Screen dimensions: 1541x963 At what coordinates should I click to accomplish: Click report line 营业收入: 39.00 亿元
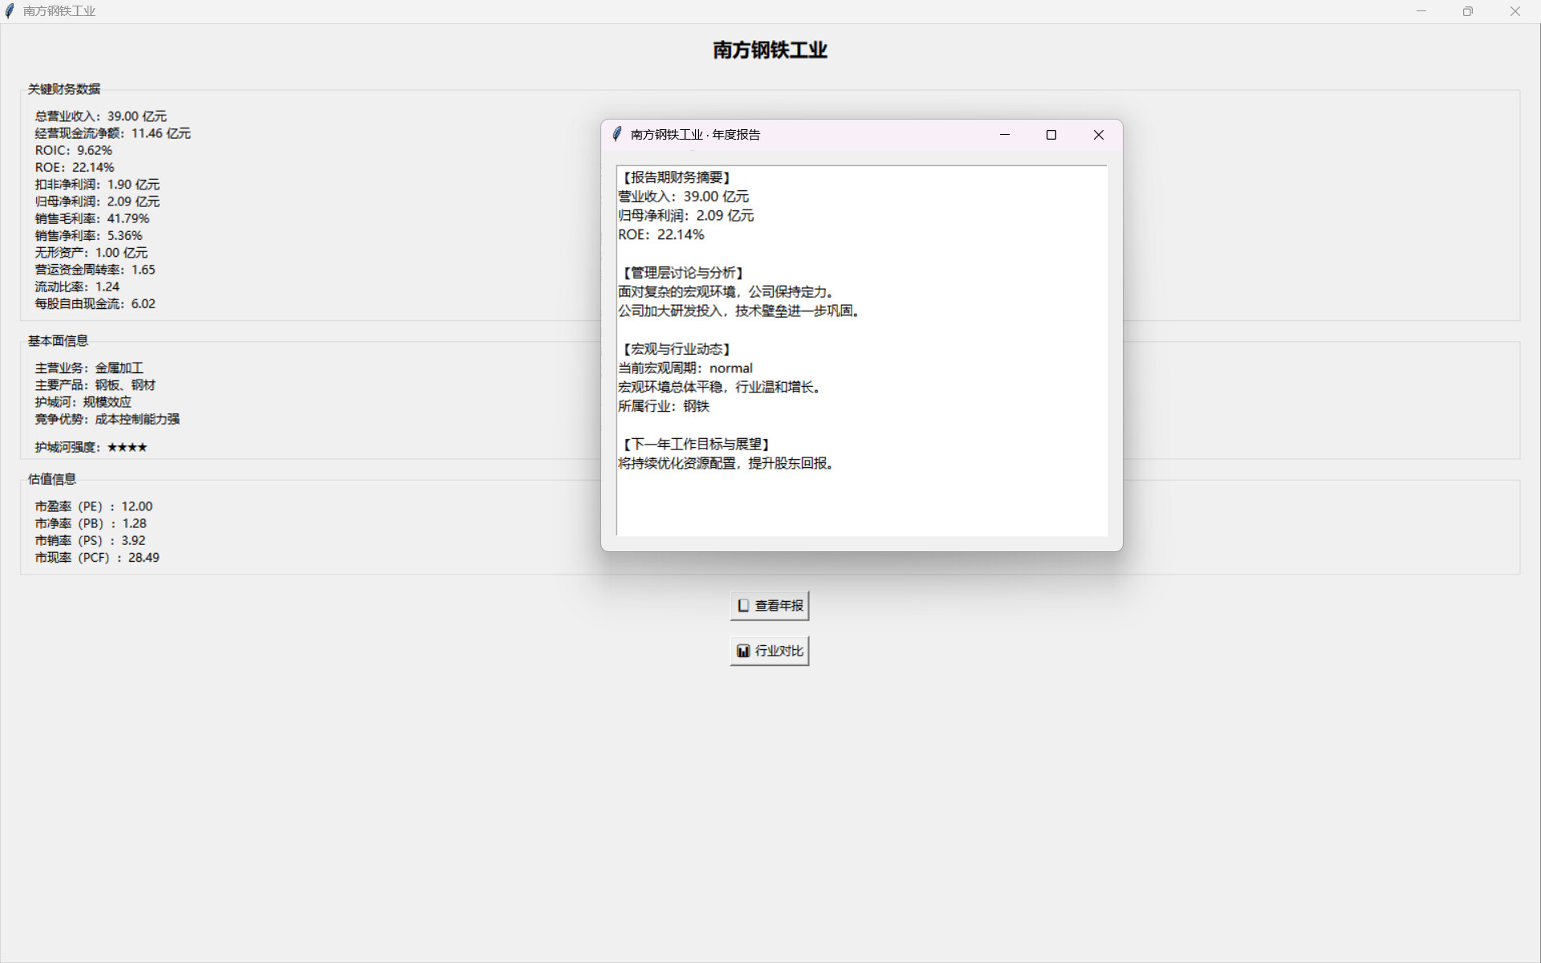point(683,197)
